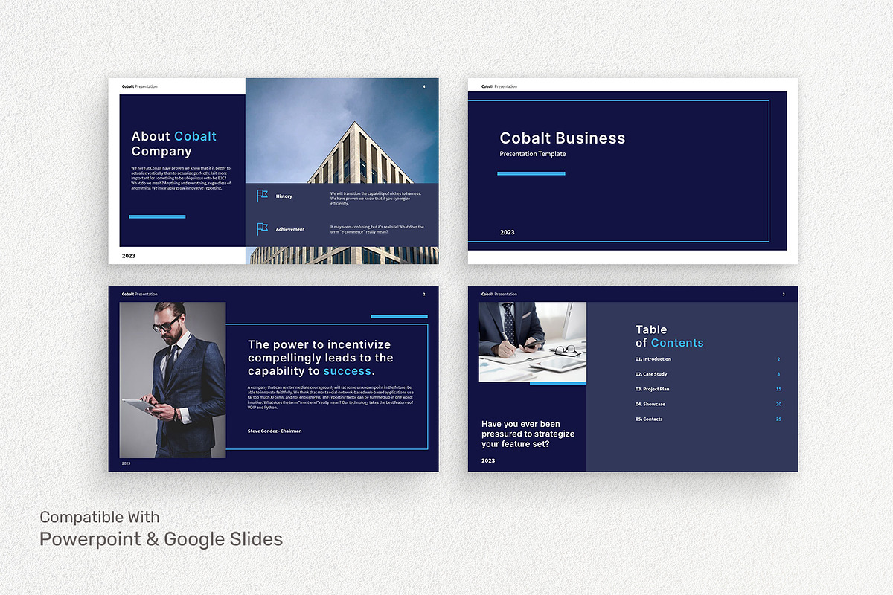
Task: Click page number 25 beside Contacts
Action: coord(778,419)
